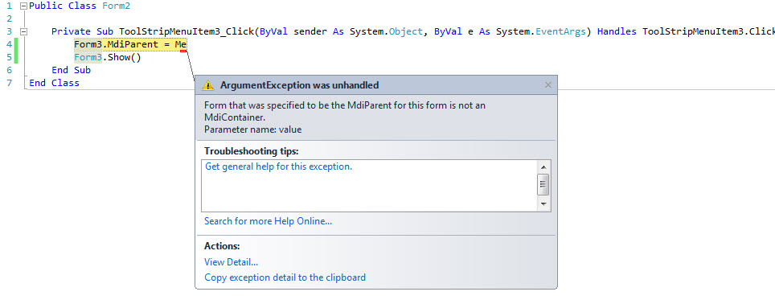Click the red smart tag under Me
This screenshot has height=300, width=775.
(x=183, y=51)
